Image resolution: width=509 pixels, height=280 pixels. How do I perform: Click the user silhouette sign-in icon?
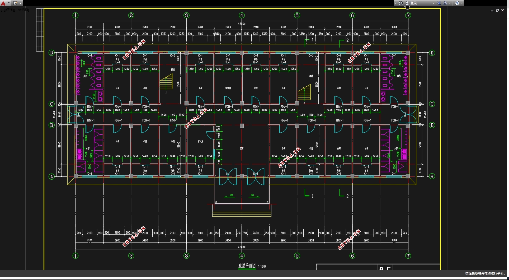point(407,3)
